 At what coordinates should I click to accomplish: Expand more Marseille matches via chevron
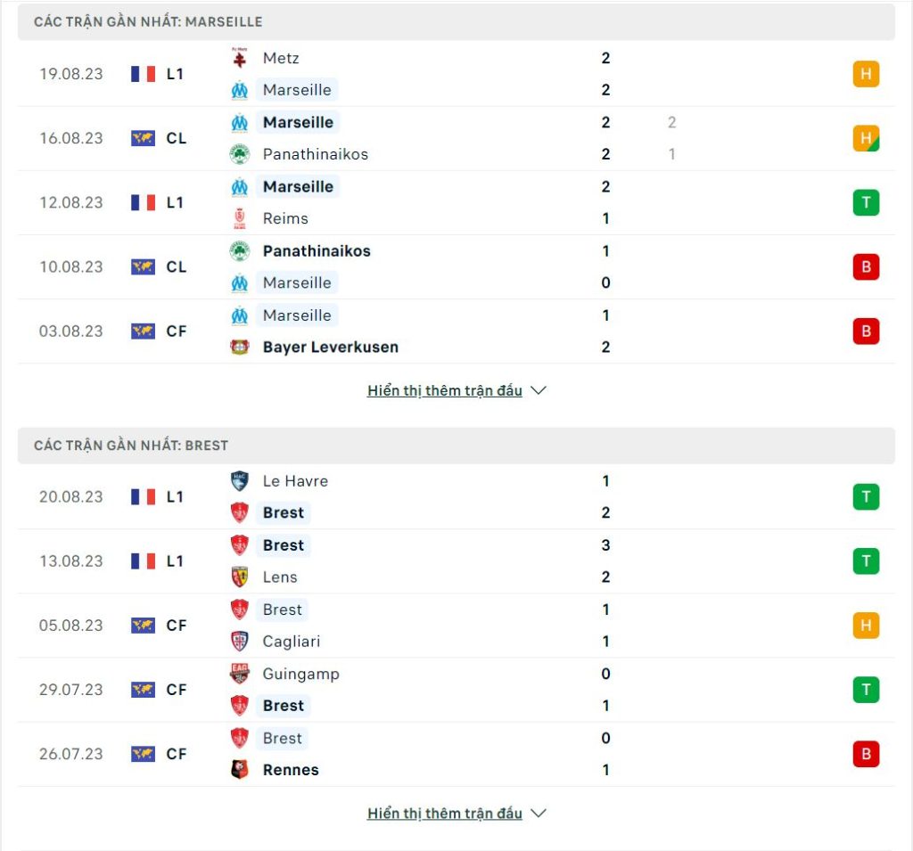point(539,390)
